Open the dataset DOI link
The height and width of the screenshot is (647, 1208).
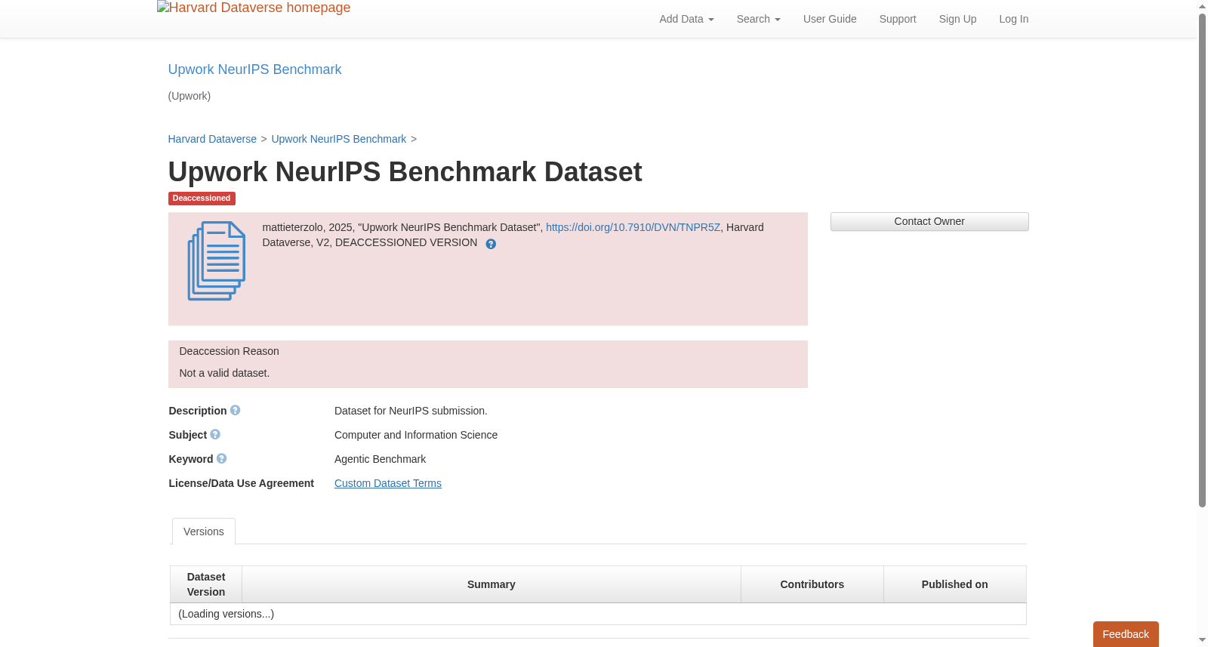click(x=633, y=227)
